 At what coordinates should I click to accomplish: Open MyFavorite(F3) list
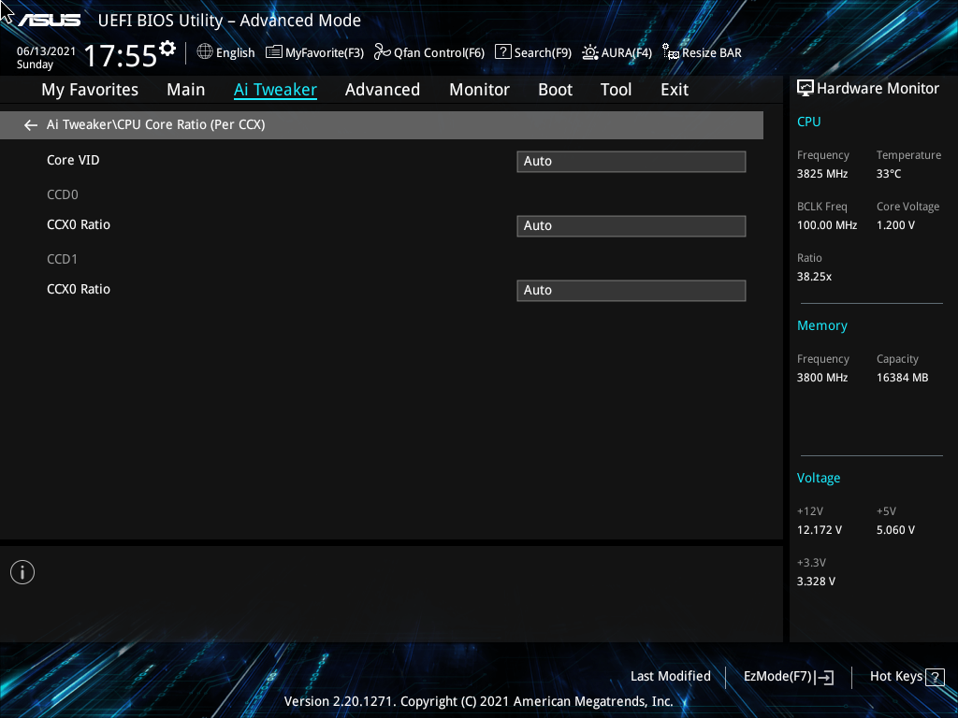[314, 52]
